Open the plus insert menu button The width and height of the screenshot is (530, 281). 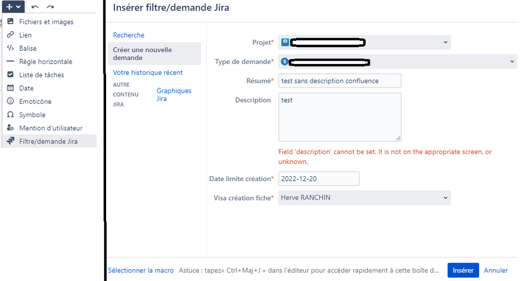point(13,6)
